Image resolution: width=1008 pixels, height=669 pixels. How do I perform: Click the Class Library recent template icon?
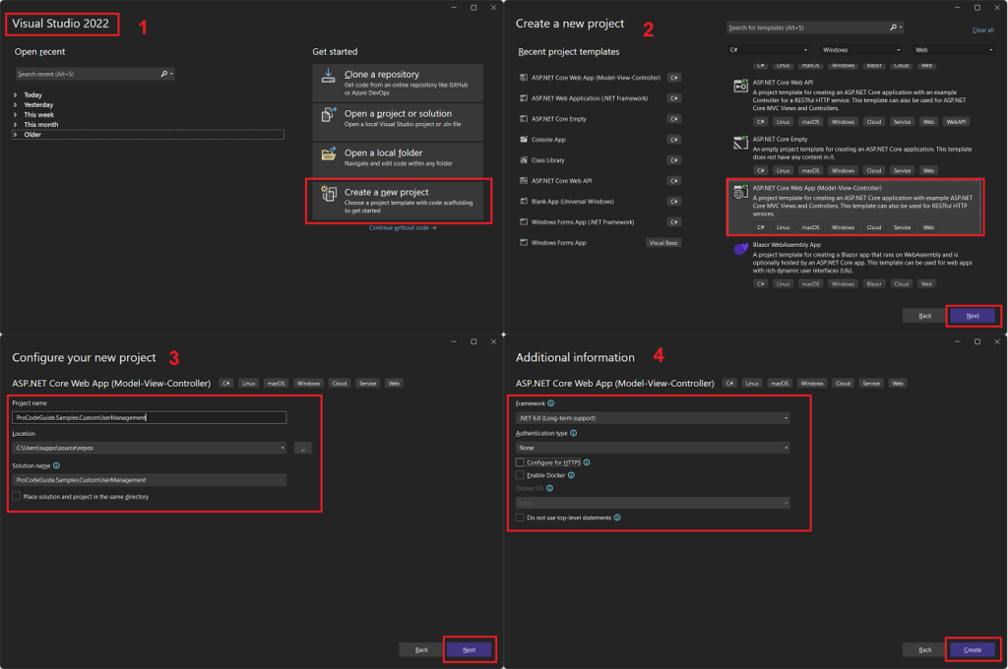[524, 160]
